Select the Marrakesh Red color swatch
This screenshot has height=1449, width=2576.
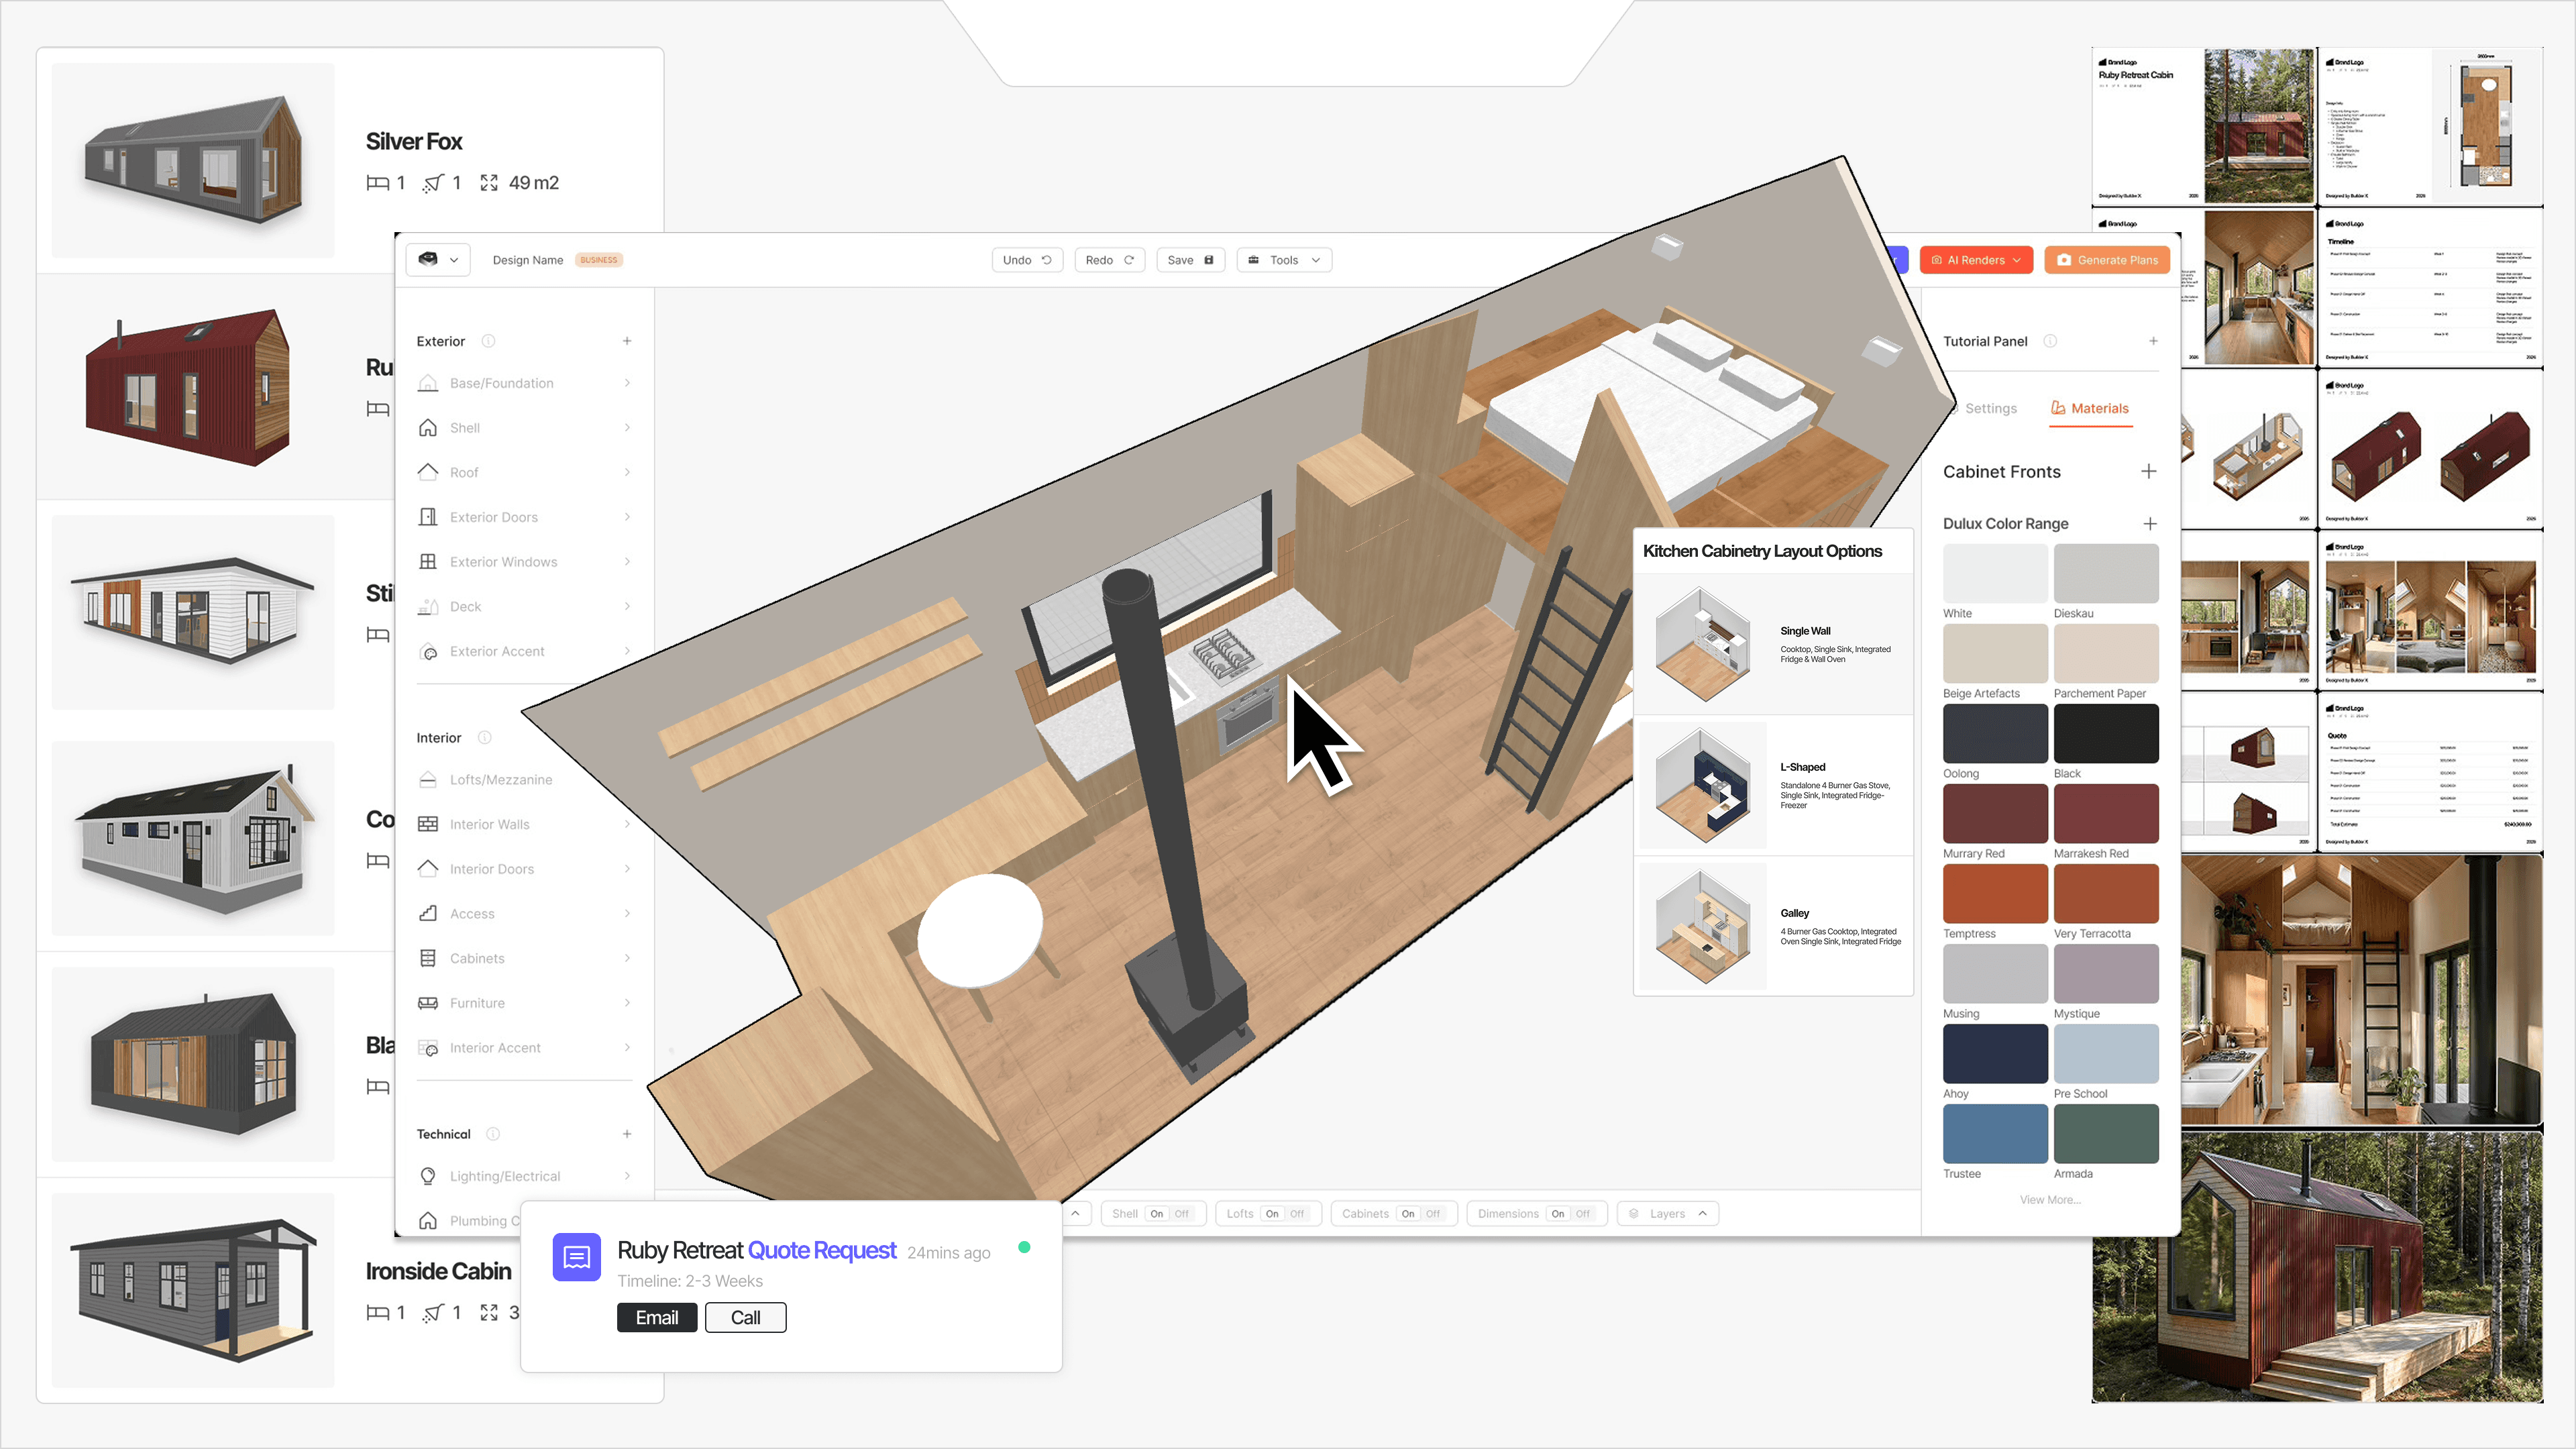[2106, 813]
